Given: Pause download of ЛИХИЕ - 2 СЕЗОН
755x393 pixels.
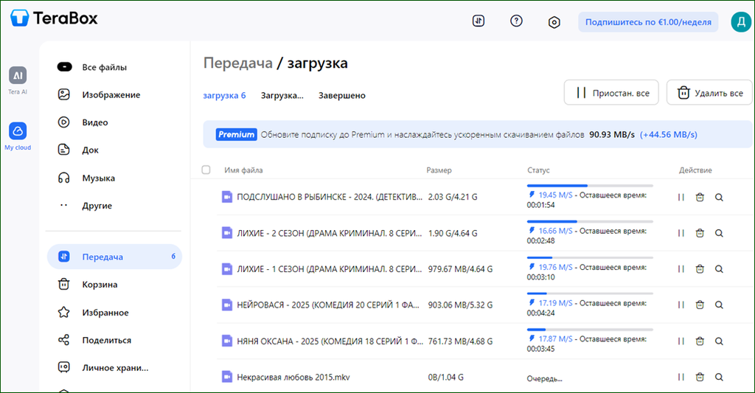Looking at the screenshot, I should click(x=681, y=233).
